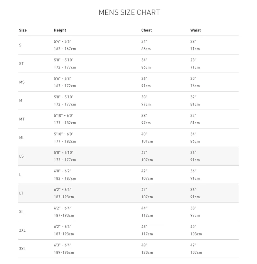
Task: Click the Chest column header
Action: (x=146, y=30)
